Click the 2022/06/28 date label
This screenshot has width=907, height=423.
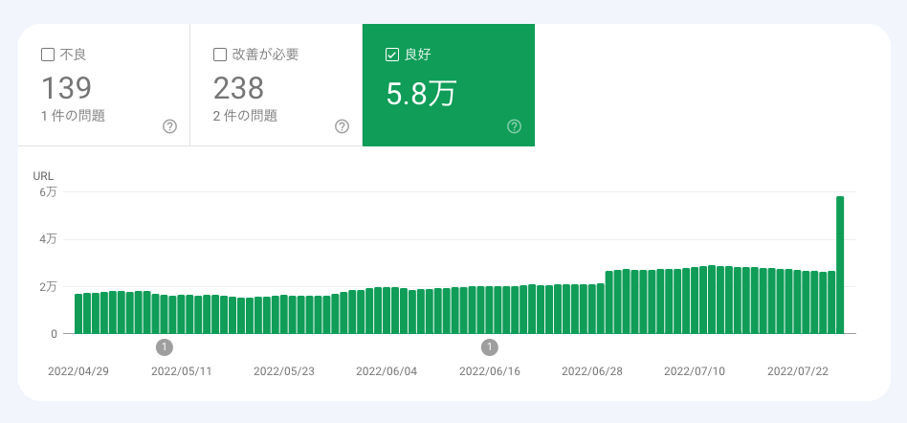click(592, 371)
